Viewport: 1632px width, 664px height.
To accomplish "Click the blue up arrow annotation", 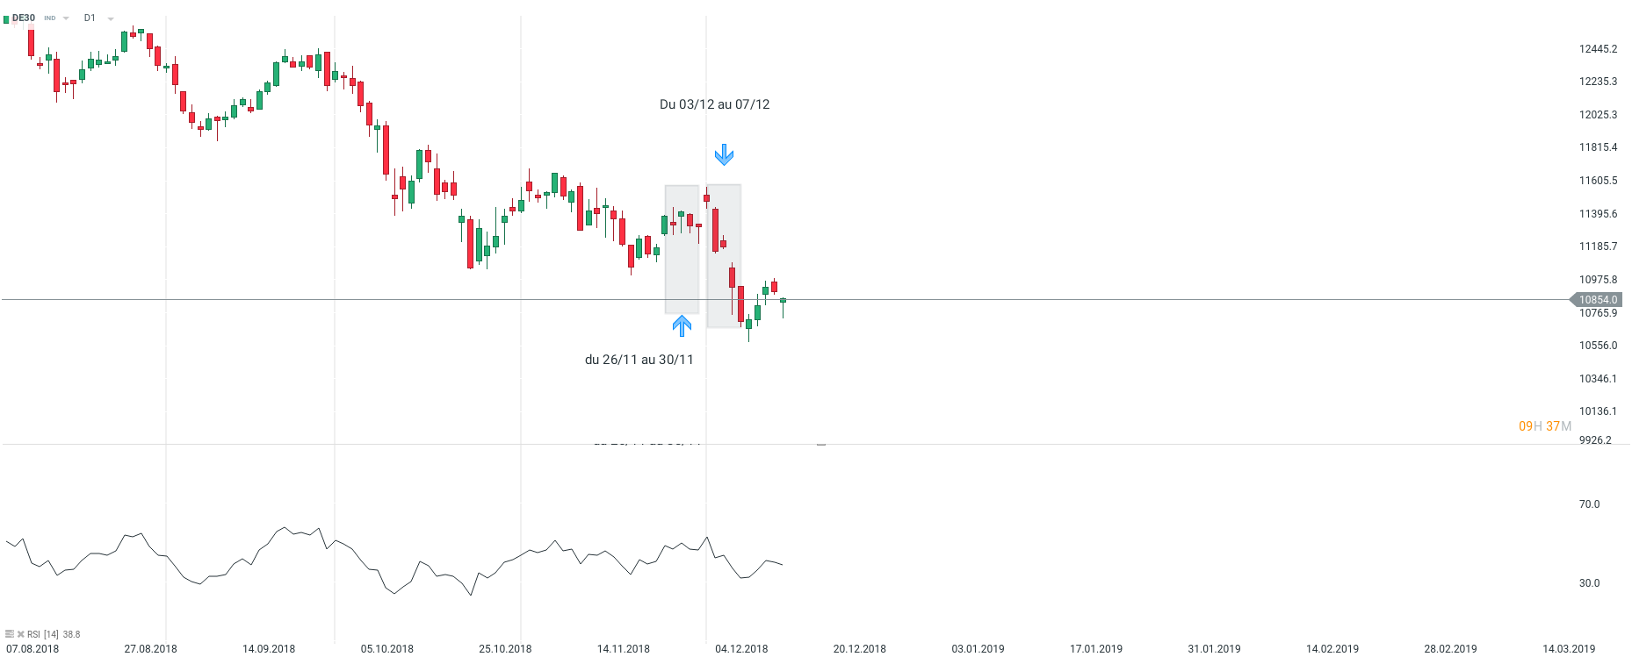I will coord(682,326).
